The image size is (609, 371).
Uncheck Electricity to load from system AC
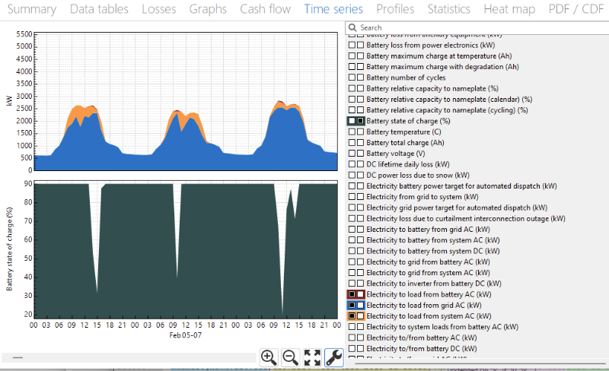[x=352, y=316]
